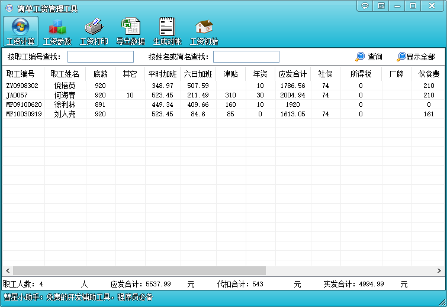Open the 工资参数 salary parameters tool
The height and width of the screenshot is (307, 447).
[57, 31]
